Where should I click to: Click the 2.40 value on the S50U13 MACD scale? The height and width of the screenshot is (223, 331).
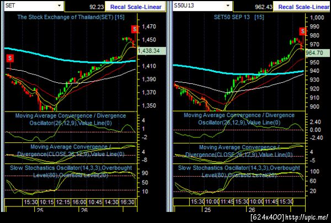pyautogui.click(x=316, y=122)
